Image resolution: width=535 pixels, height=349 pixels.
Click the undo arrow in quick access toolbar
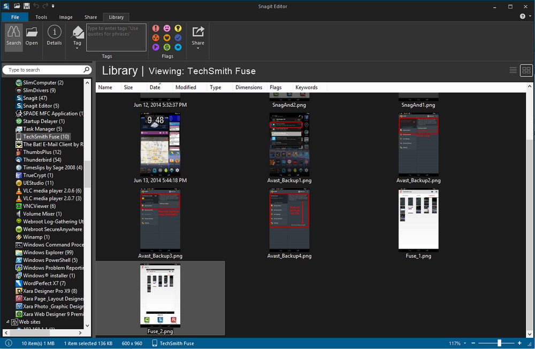[36, 6]
